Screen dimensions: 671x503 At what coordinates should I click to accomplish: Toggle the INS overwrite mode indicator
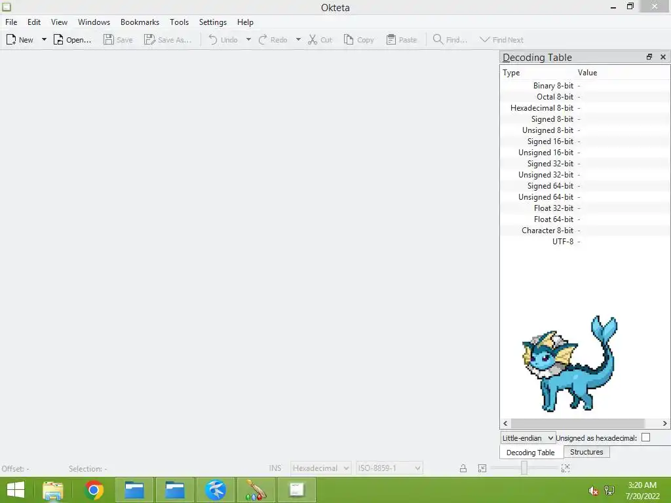click(275, 468)
